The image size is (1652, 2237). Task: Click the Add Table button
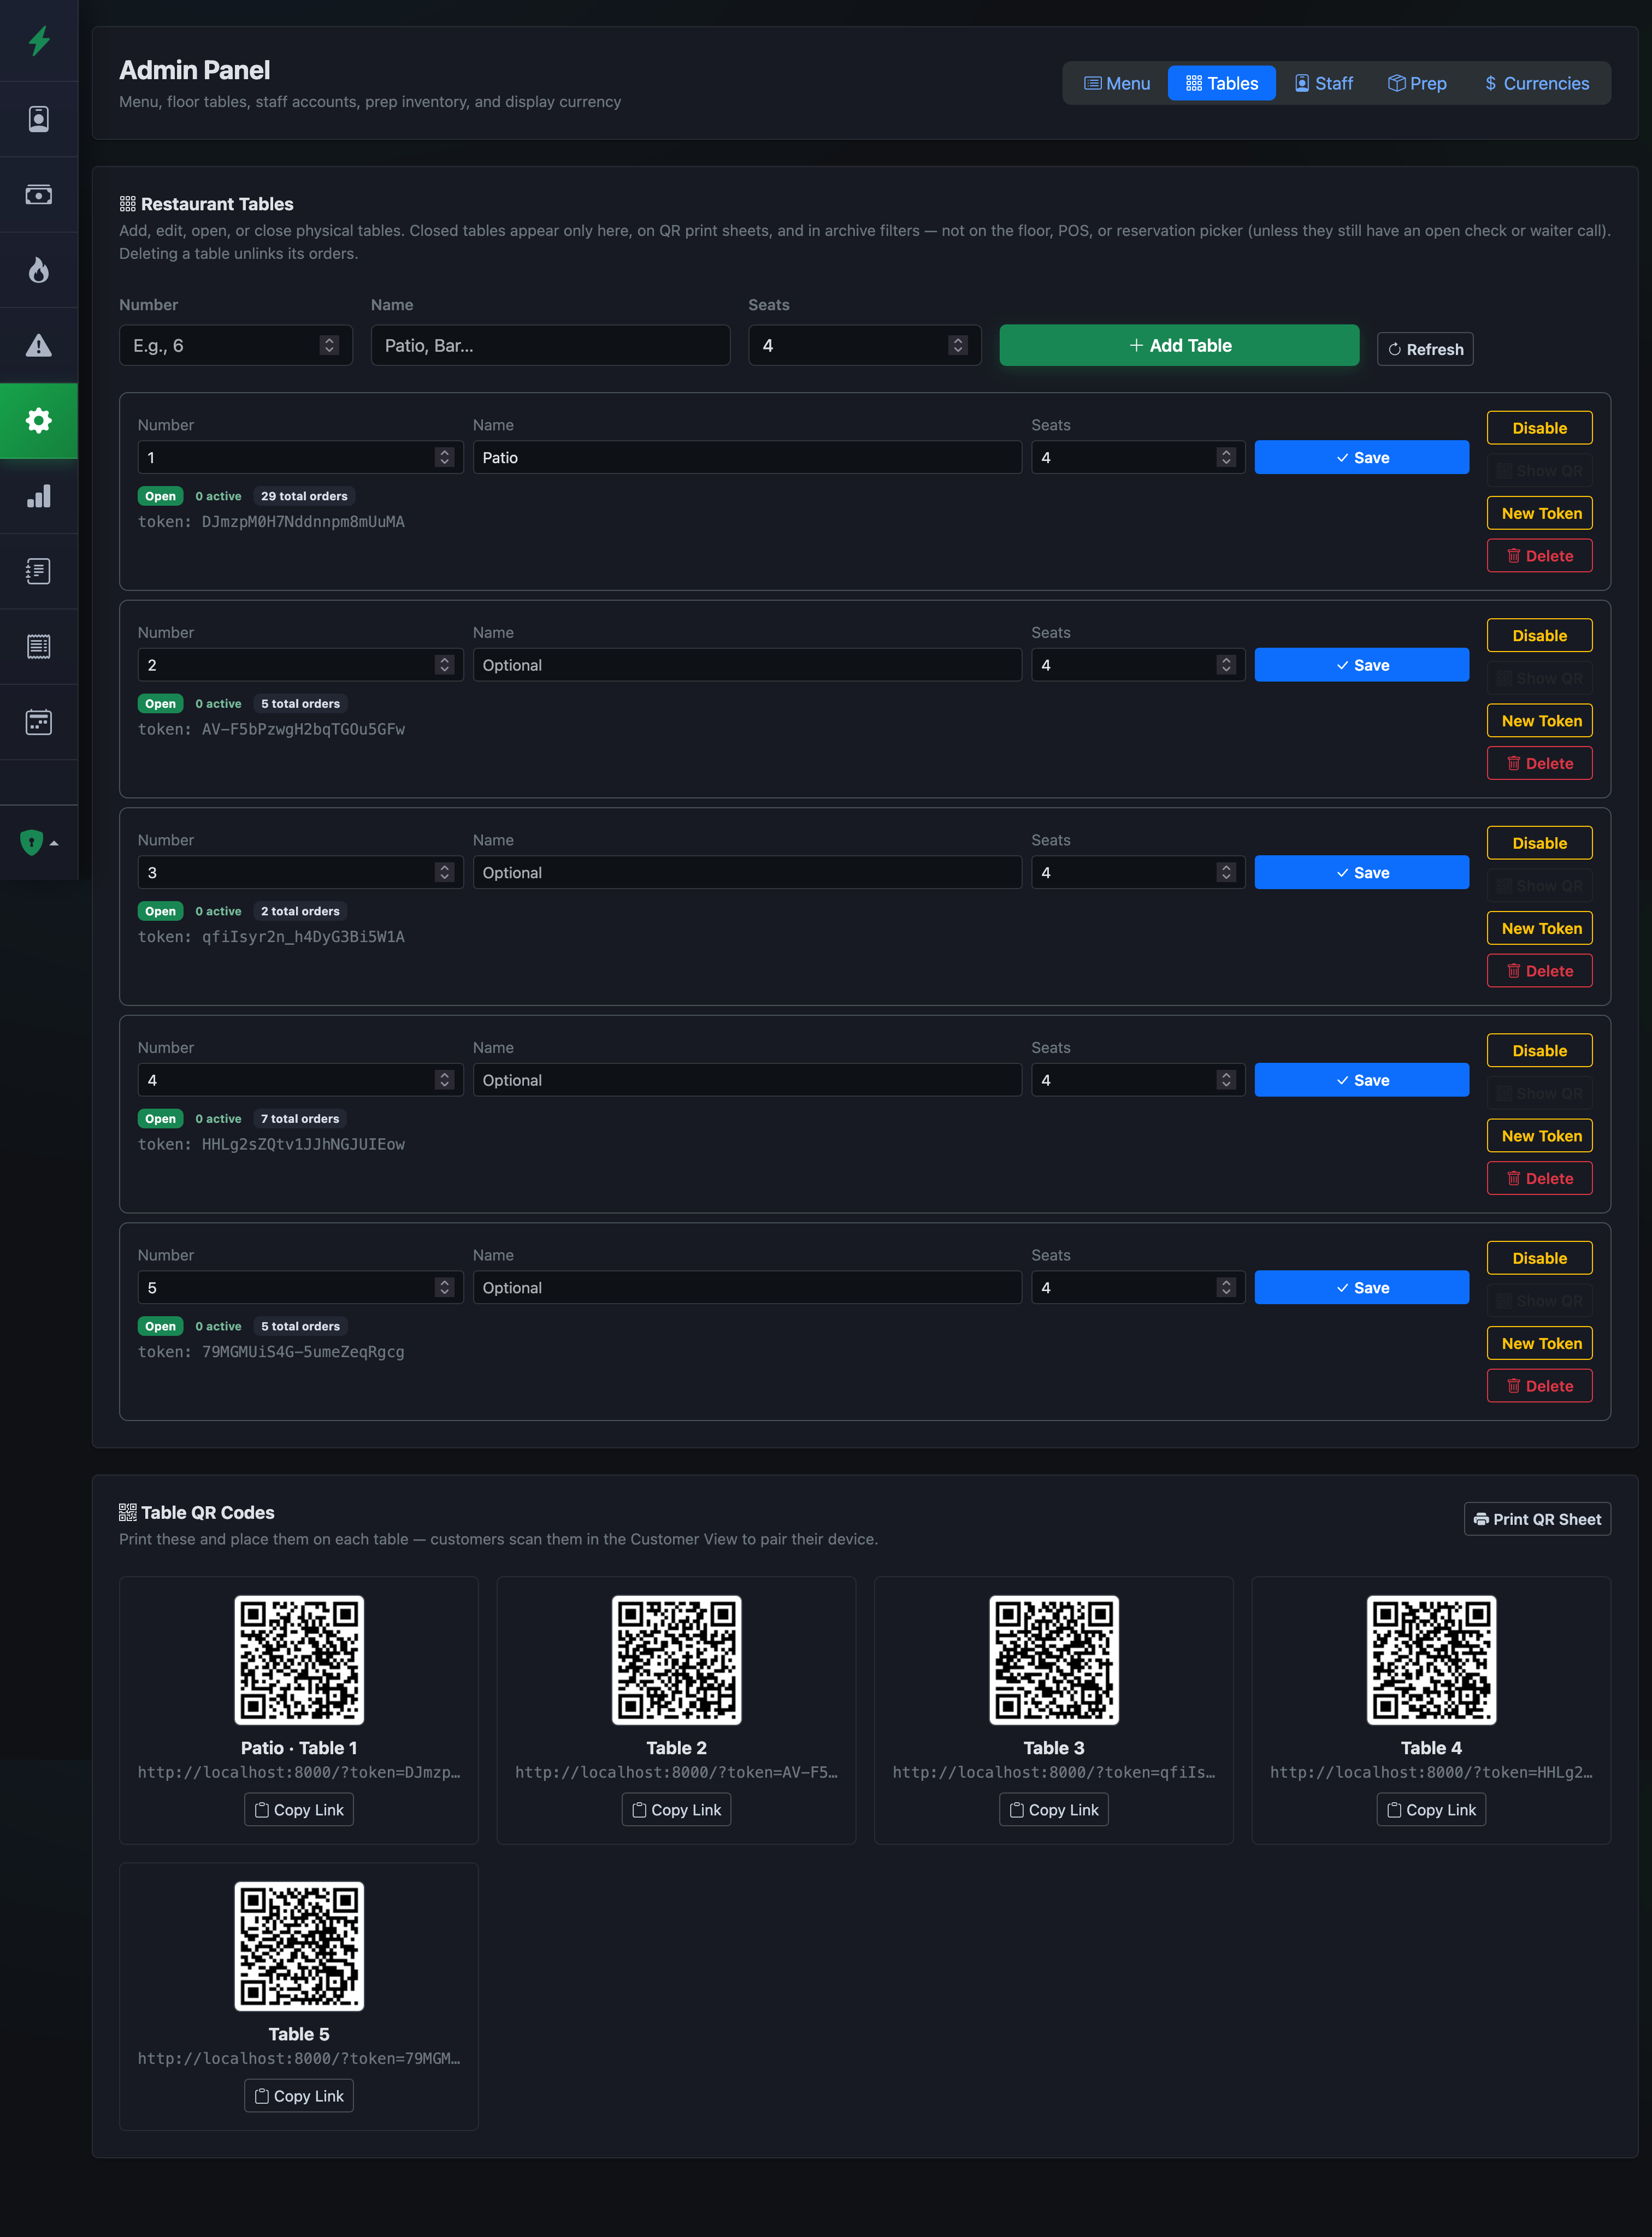(x=1179, y=345)
